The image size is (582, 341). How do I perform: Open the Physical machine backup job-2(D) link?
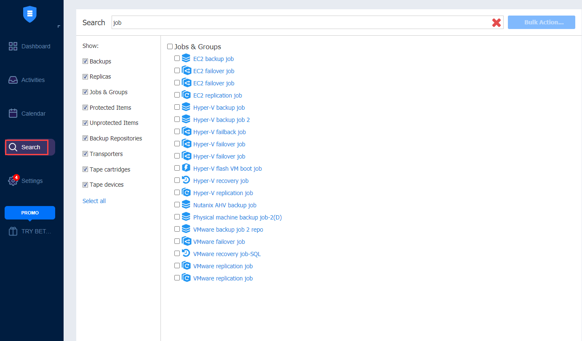coord(238,217)
